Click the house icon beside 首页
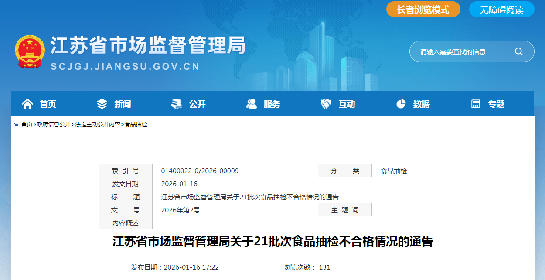 point(27,104)
